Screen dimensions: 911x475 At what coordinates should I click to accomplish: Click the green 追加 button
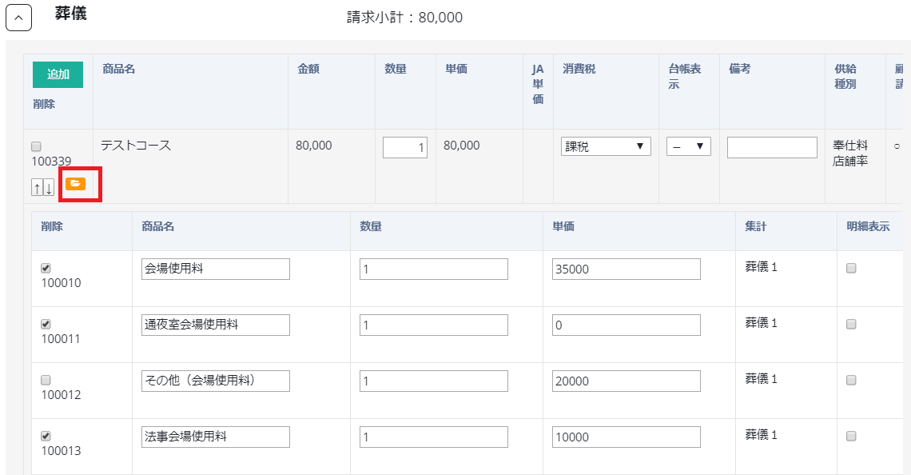pyautogui.click(x=58, y=74)
